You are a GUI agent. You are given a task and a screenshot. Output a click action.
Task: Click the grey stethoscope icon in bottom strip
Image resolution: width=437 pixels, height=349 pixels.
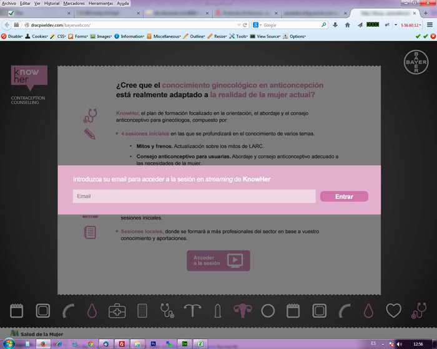(x=167, y=310)
